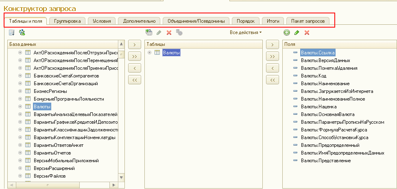Switch to the Итоги tab
The width and height of the screenshot is (397, 189).
tap(273, 21)
